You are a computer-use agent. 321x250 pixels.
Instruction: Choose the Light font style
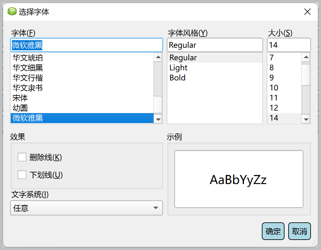point(178,68)
